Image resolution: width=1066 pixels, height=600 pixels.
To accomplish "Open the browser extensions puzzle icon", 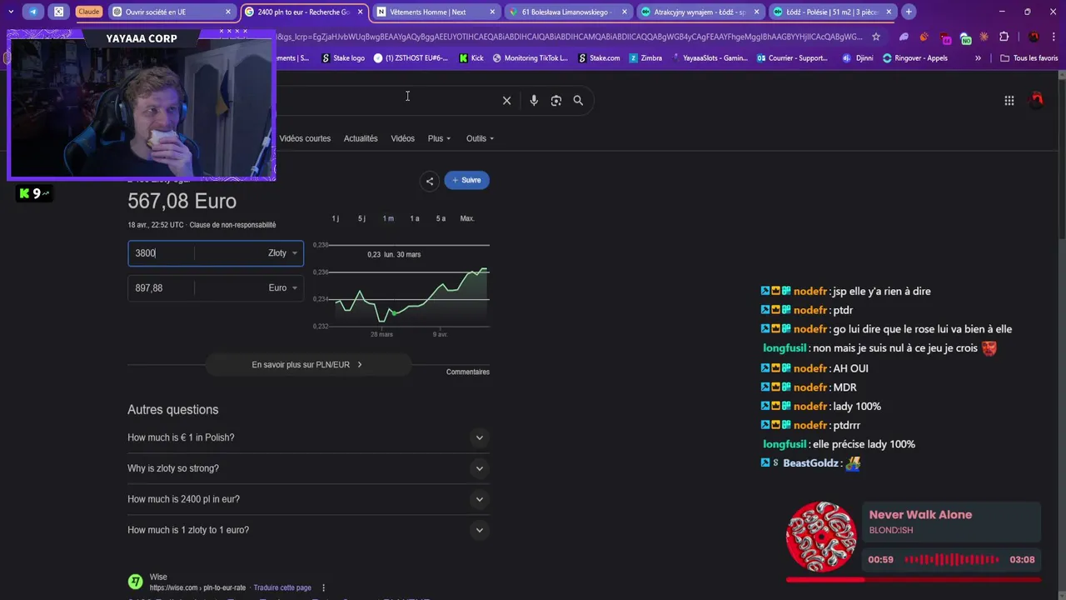I will tap(1004, 37).
